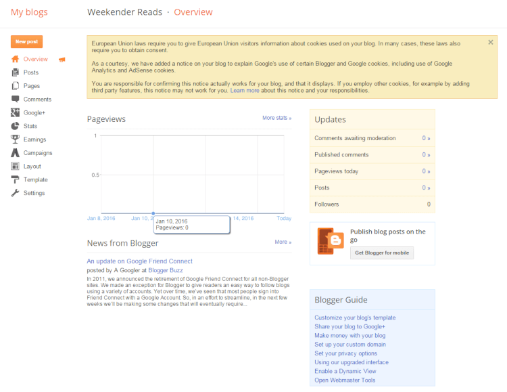The height and width of the screenshot is (392, 507).
Task: Click the Pages icon in sidebar
Action: (15, 86)
